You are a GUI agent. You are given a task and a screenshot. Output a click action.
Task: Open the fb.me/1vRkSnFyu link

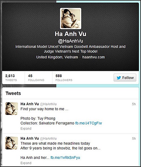click(x=65, y=158)
